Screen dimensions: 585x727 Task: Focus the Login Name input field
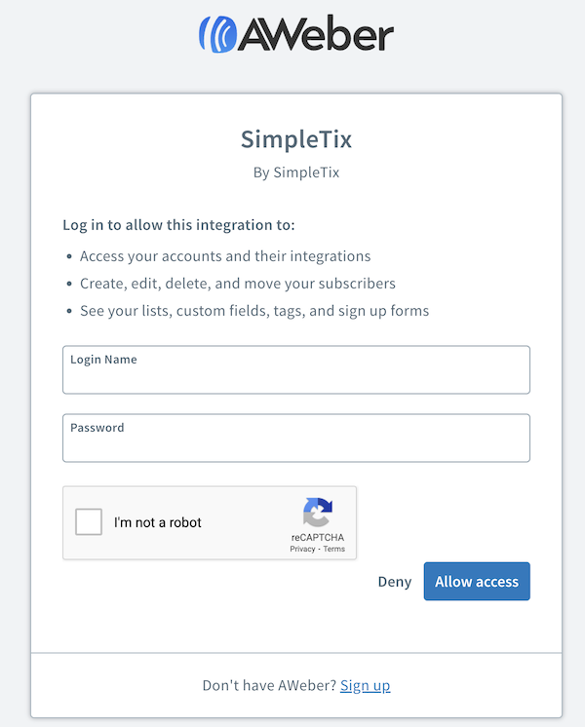coord(296,377)
